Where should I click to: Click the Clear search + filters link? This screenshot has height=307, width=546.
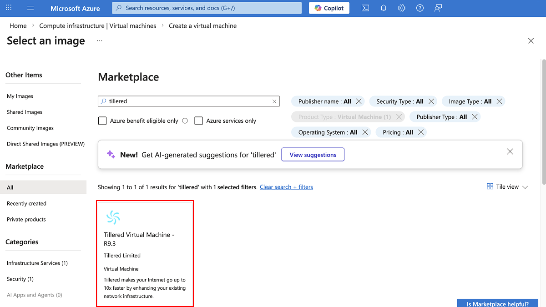tap(286, 186)
